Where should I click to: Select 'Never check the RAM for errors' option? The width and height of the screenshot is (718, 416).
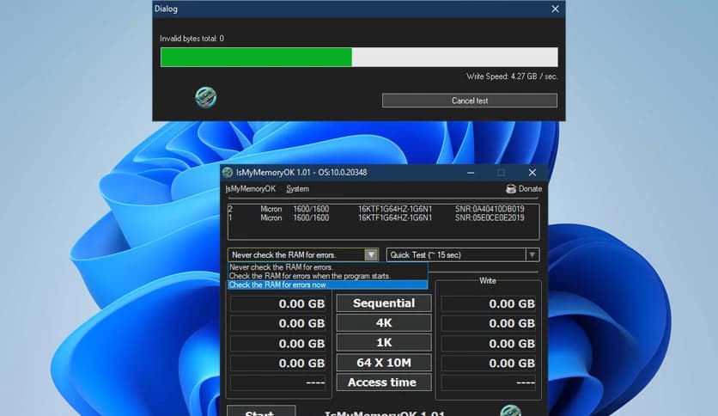[x=282, y=267]
